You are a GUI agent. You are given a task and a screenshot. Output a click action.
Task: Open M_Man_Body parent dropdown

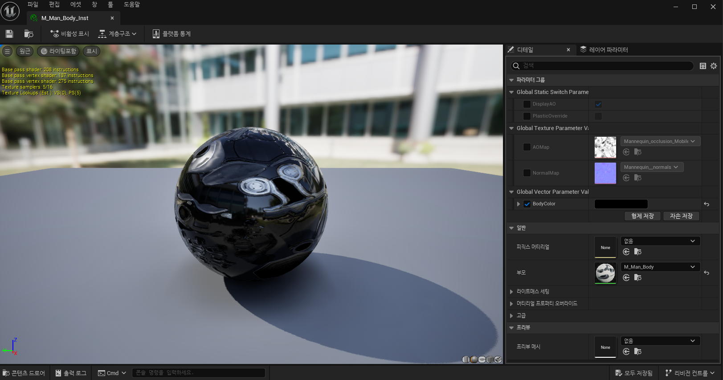[660, 267]
